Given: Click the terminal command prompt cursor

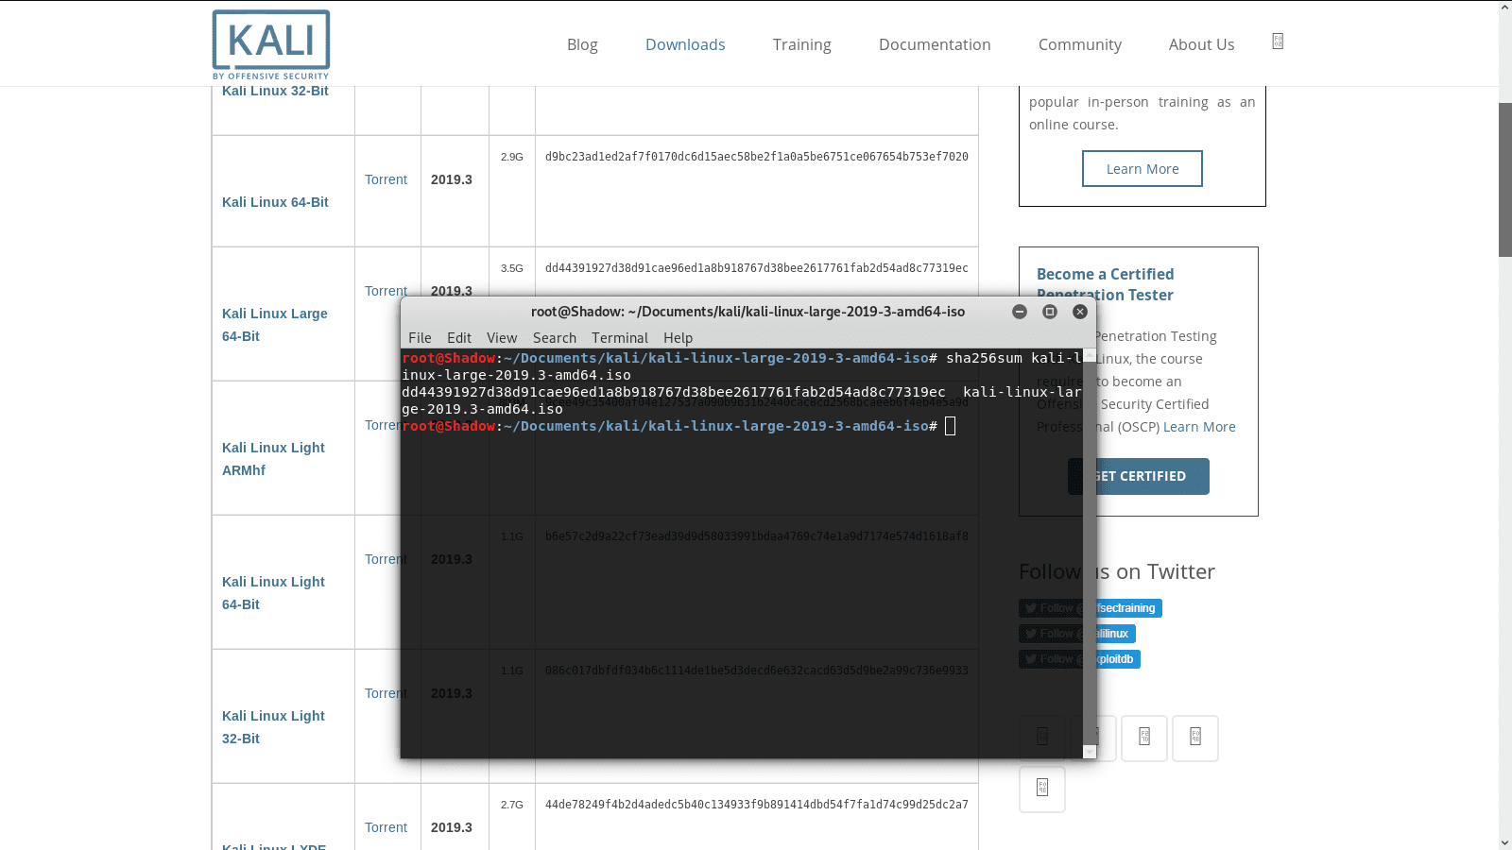Looking at the screenshot, I should [x=951, y=426].
